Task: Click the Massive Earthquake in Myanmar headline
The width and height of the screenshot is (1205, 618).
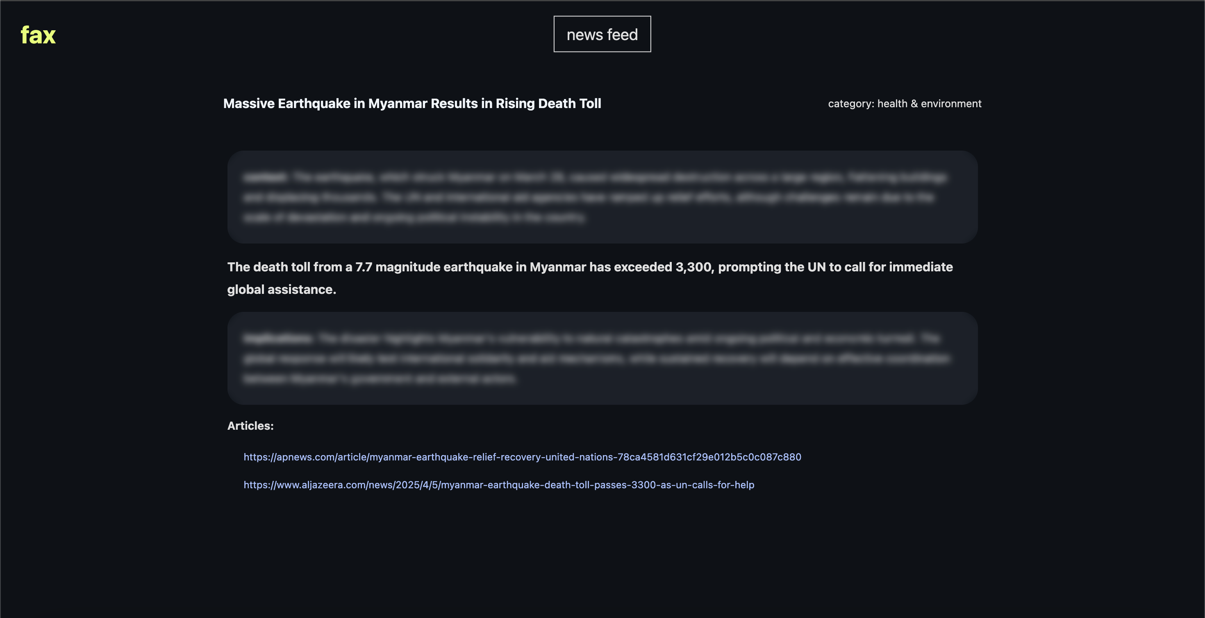Action: click(x=412, y=103)
